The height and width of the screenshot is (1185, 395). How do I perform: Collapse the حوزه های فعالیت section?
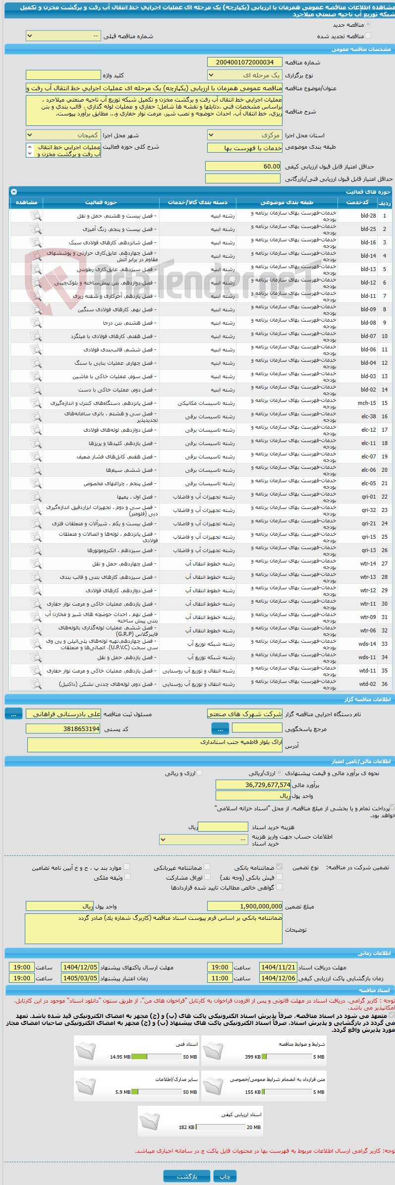(14, 192)
